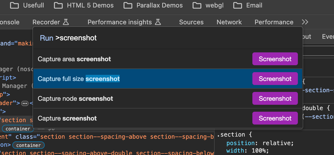Select Capture screenshot command

click(168, 118)
